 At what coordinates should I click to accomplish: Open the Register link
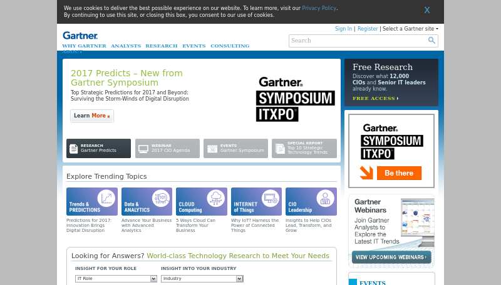pos(368,29)
